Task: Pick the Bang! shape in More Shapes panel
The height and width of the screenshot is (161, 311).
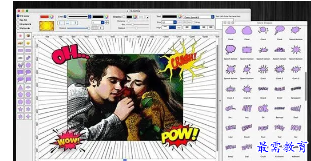Action: click(x=230, y=147)
